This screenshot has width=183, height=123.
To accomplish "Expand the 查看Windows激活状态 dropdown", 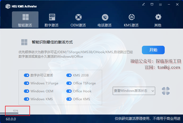I will coord(134,91).
